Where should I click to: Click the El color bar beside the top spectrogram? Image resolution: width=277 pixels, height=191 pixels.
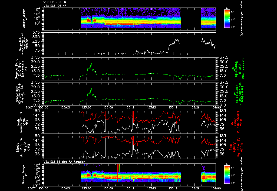[227, 19]
